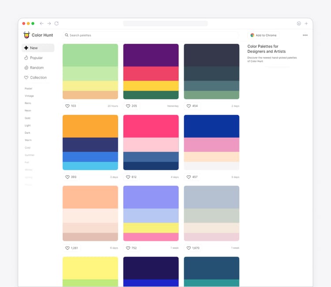This screenshot has height=287, width=331.
Task: Filter by the Cold tag
Action: 27,147
